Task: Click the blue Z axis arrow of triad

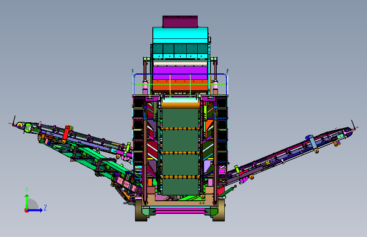Action: (x=35, y=210)
